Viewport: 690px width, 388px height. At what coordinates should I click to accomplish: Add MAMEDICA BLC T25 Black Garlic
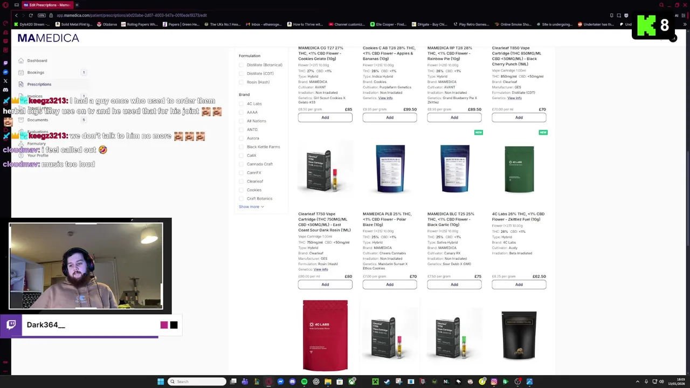point(454,285)
